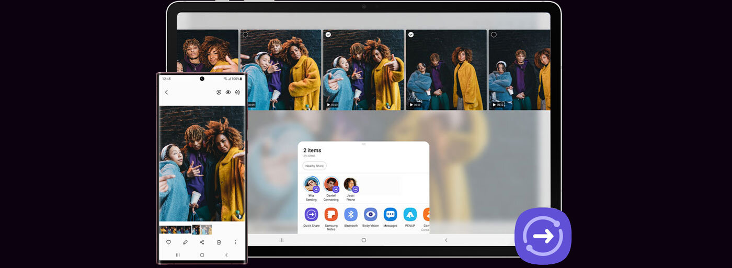The height and width of the screenshot is (268, 732).
Task: Tap the heart favorite icon on phone
Action: pos(168,242)
